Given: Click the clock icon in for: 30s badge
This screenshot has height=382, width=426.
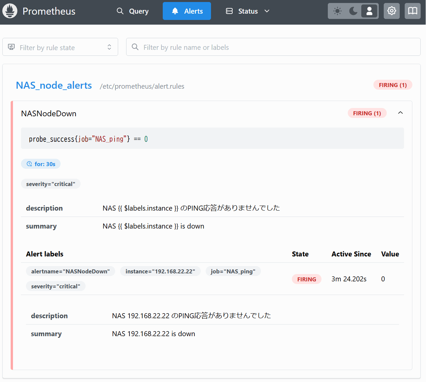Looking at the screenshot, I should point(29,164).
